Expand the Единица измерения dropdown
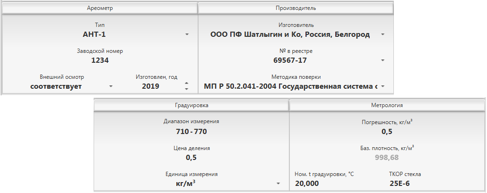This screenshot has width=487, height=193. pos(278,184)
